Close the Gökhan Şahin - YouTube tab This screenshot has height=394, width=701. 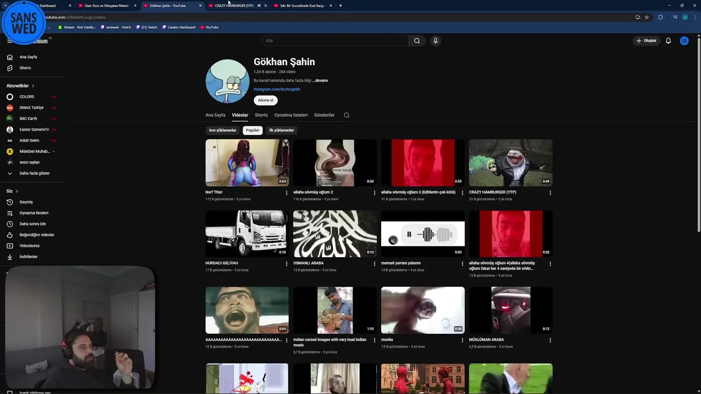(x=200, y=5)
